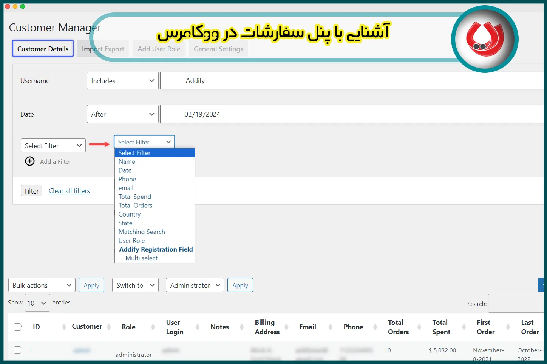
Task: Click the yellow minimize window dot
Action: pos(15,6)
